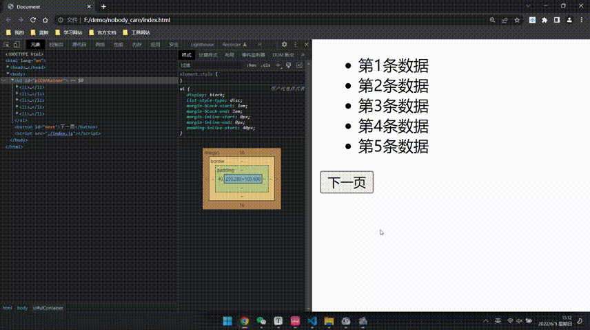
Task: Switch to the 性能 (Performance) tab
Action: click(119, 44)
